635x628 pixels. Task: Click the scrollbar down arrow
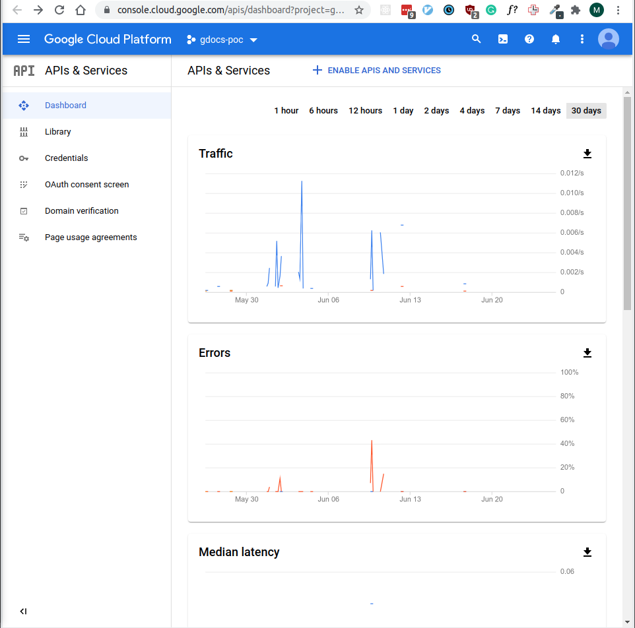627,622
